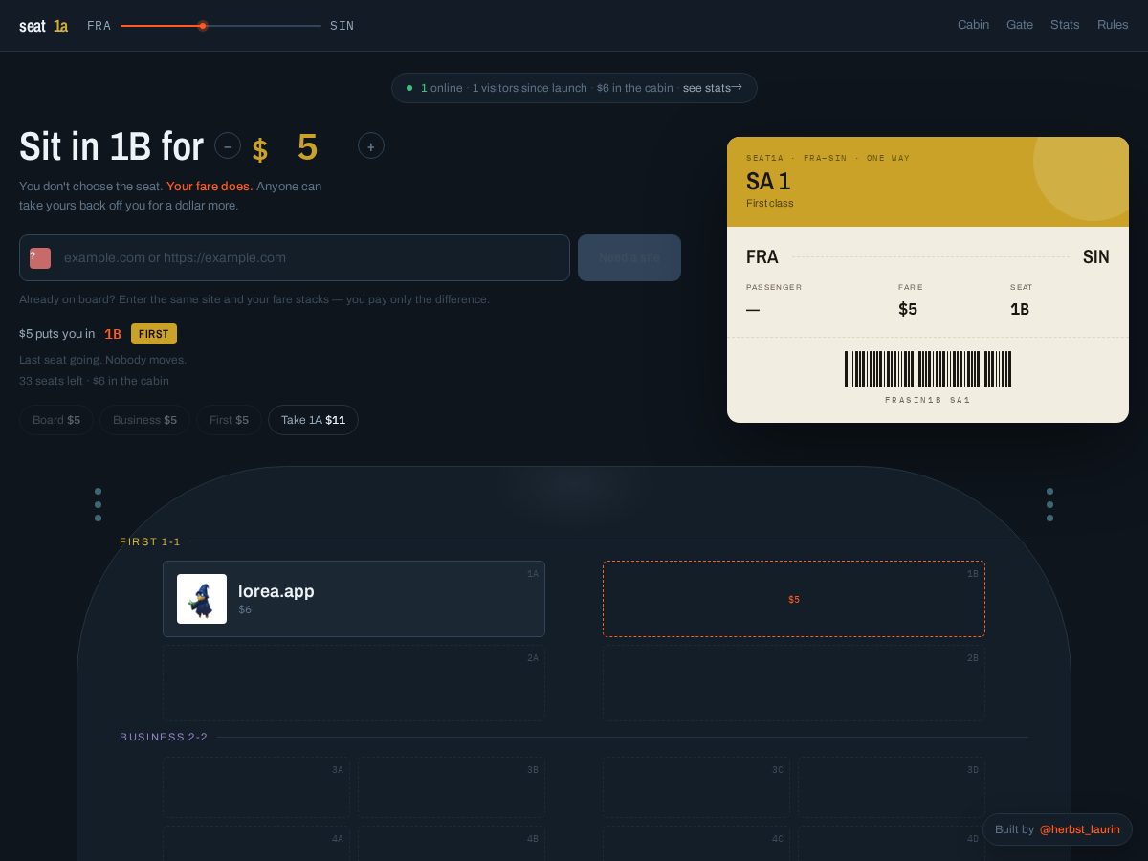Select empty seat 4B
This screenshot has width=1148, height=861.
click(x=452, y=844)
